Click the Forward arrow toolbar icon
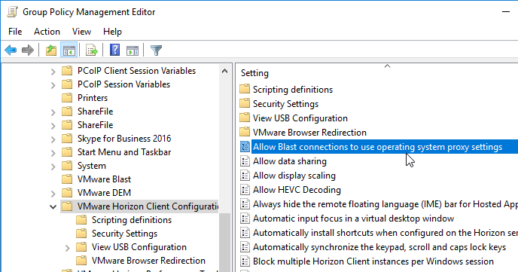The width and height of the screenshot is (518, 272). pos(28,50)
